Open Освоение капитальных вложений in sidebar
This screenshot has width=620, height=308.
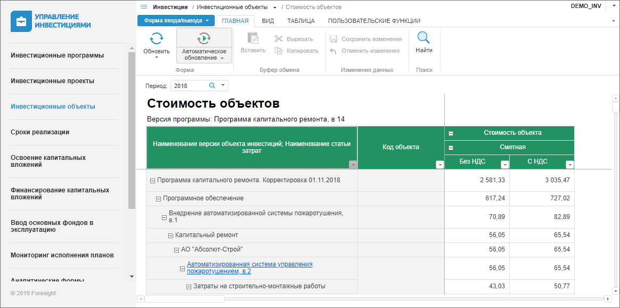click(x=48, y=161)
